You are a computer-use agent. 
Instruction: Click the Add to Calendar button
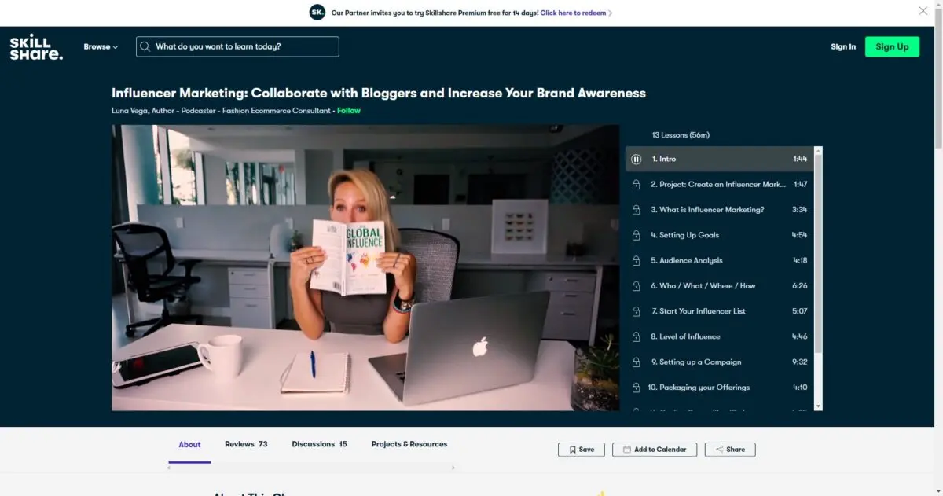(655, 450)
